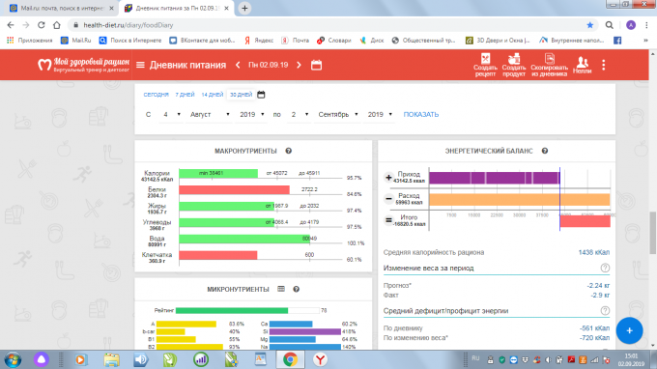Open table view icon next to Микронутриенты
Image resolution: width=657 pixels, height=369 pixels.
281,289
